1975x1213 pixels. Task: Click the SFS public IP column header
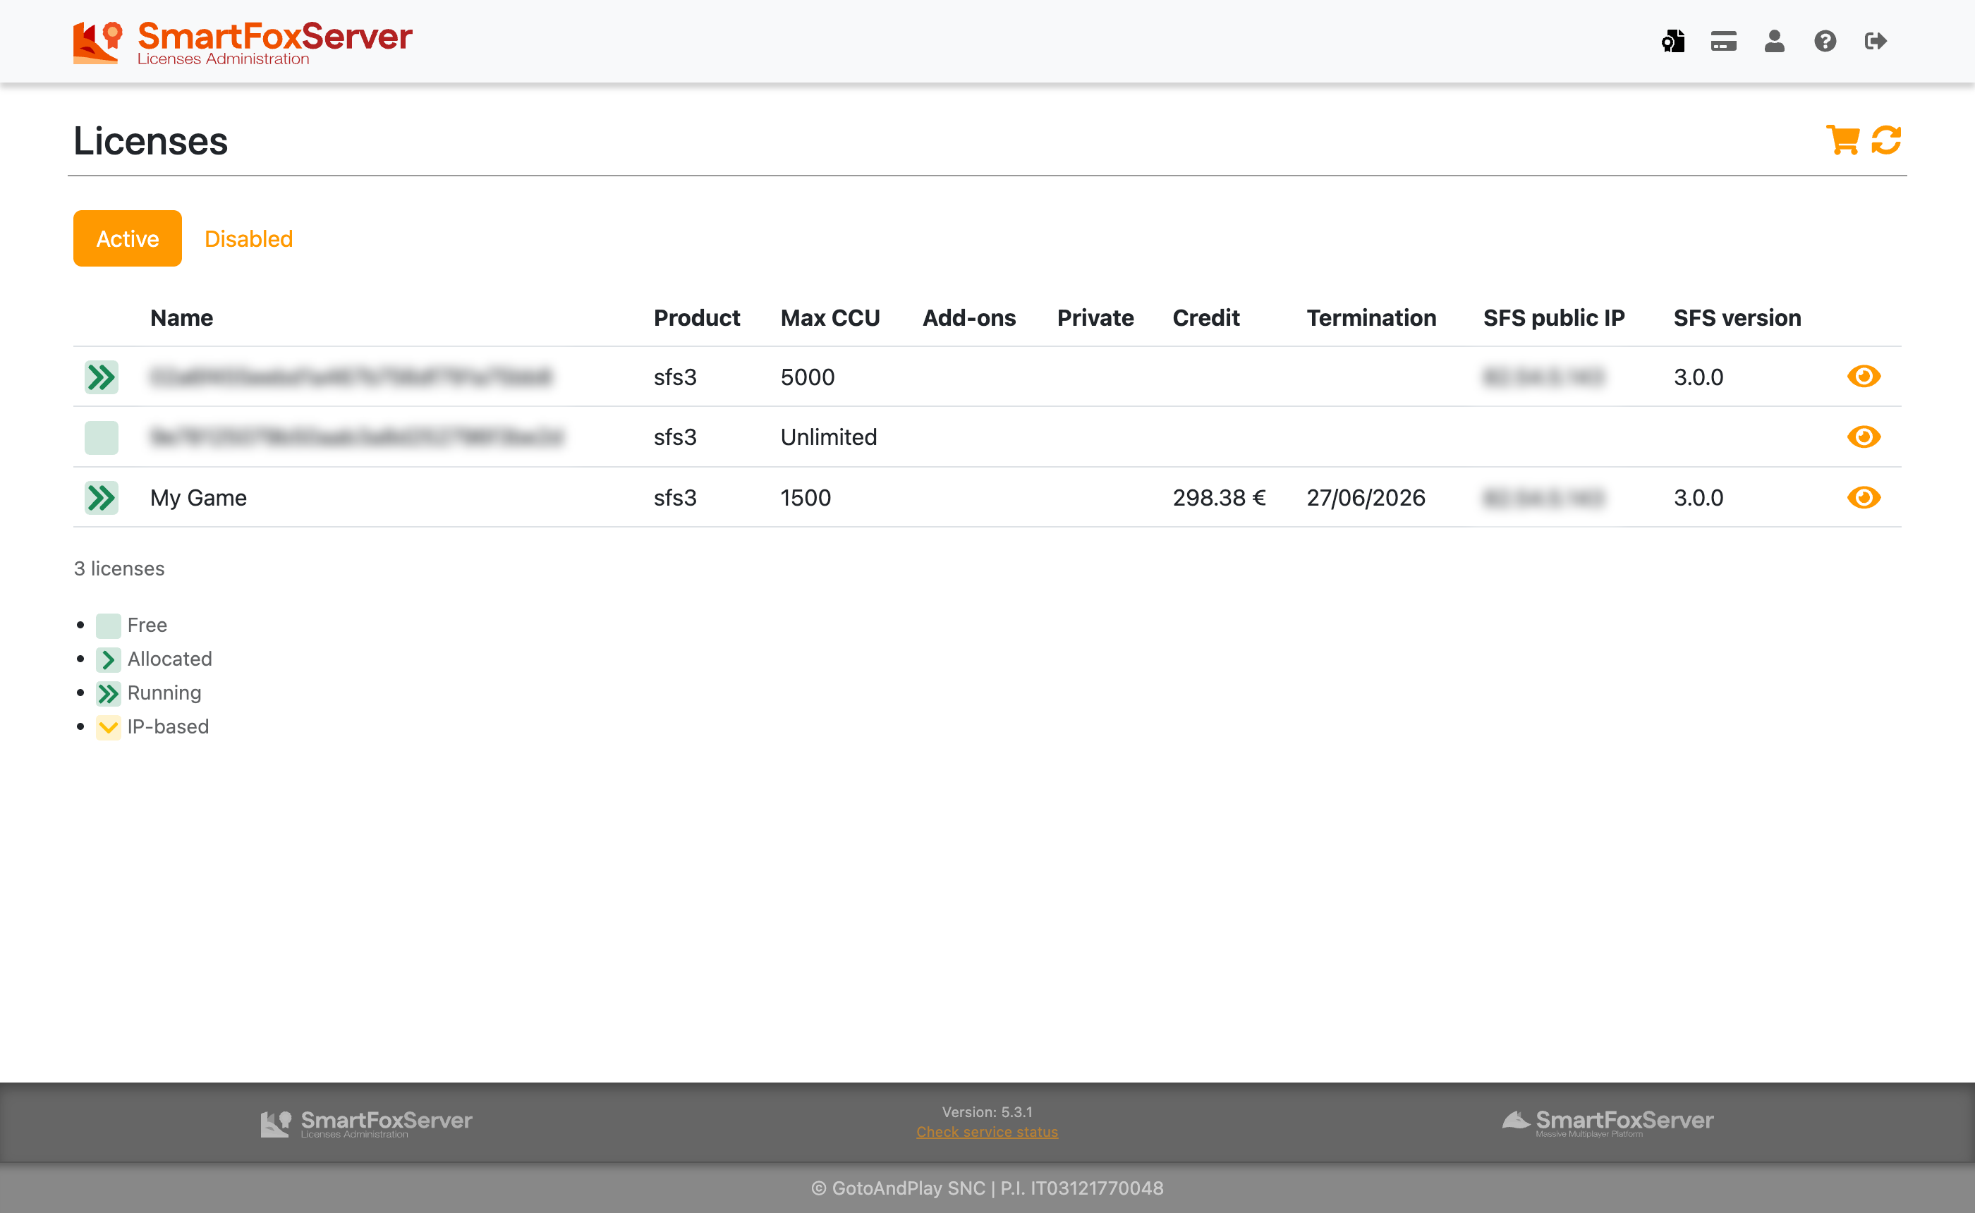[1553, 317]
